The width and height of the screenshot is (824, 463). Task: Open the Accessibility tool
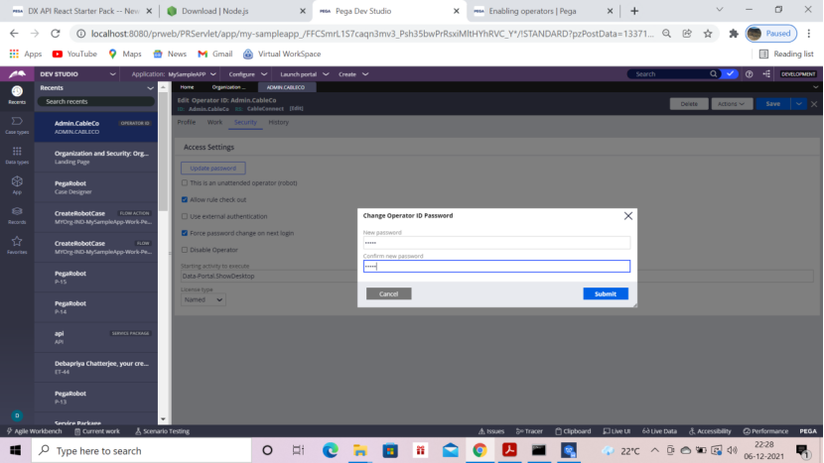click(x=710, y=431)
